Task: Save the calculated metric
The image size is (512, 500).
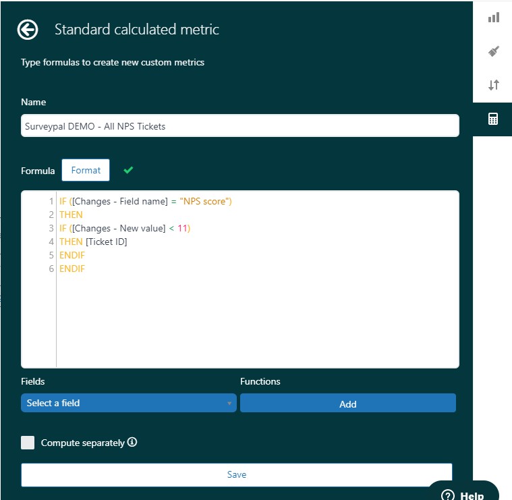Action: 236,474
